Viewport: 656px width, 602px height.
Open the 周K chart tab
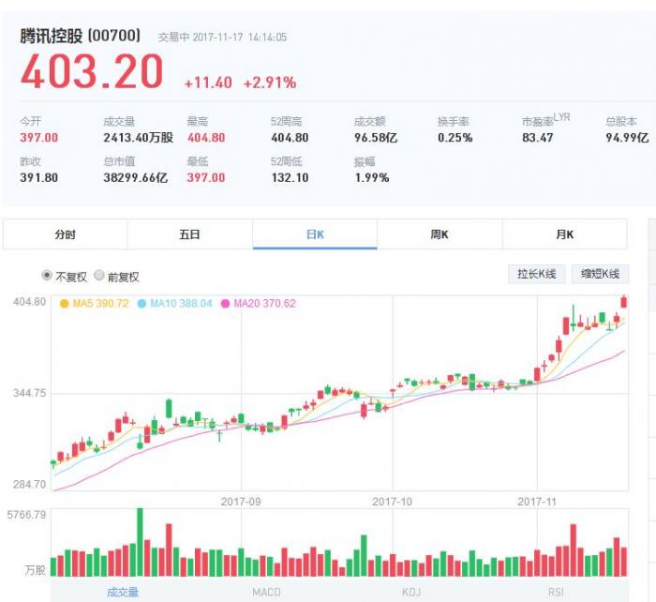(x=440, y=234)
